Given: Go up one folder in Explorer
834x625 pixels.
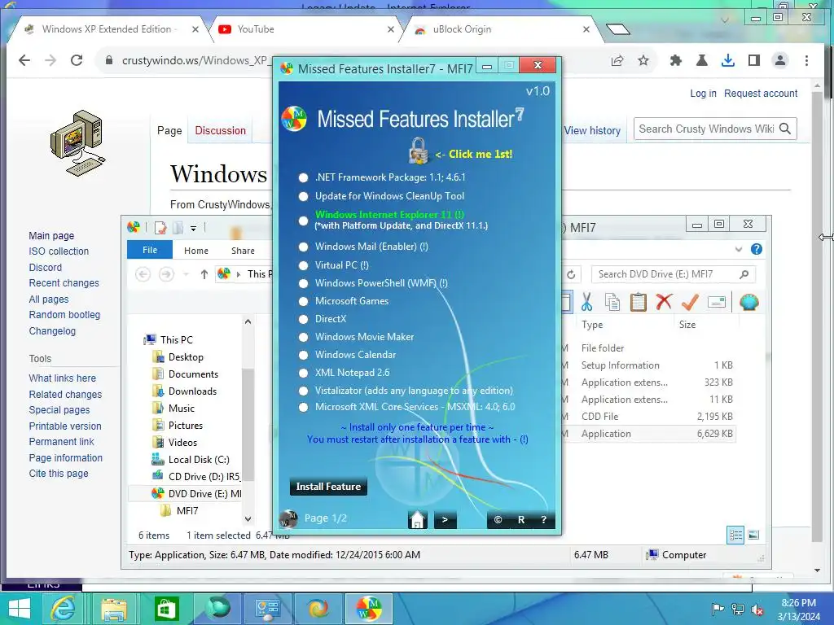Looking at the screenshot, I should (x=204, y=274).
